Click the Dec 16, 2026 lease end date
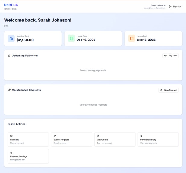The height and width of the screenshot is (173, 186). (x=146, y=40)
